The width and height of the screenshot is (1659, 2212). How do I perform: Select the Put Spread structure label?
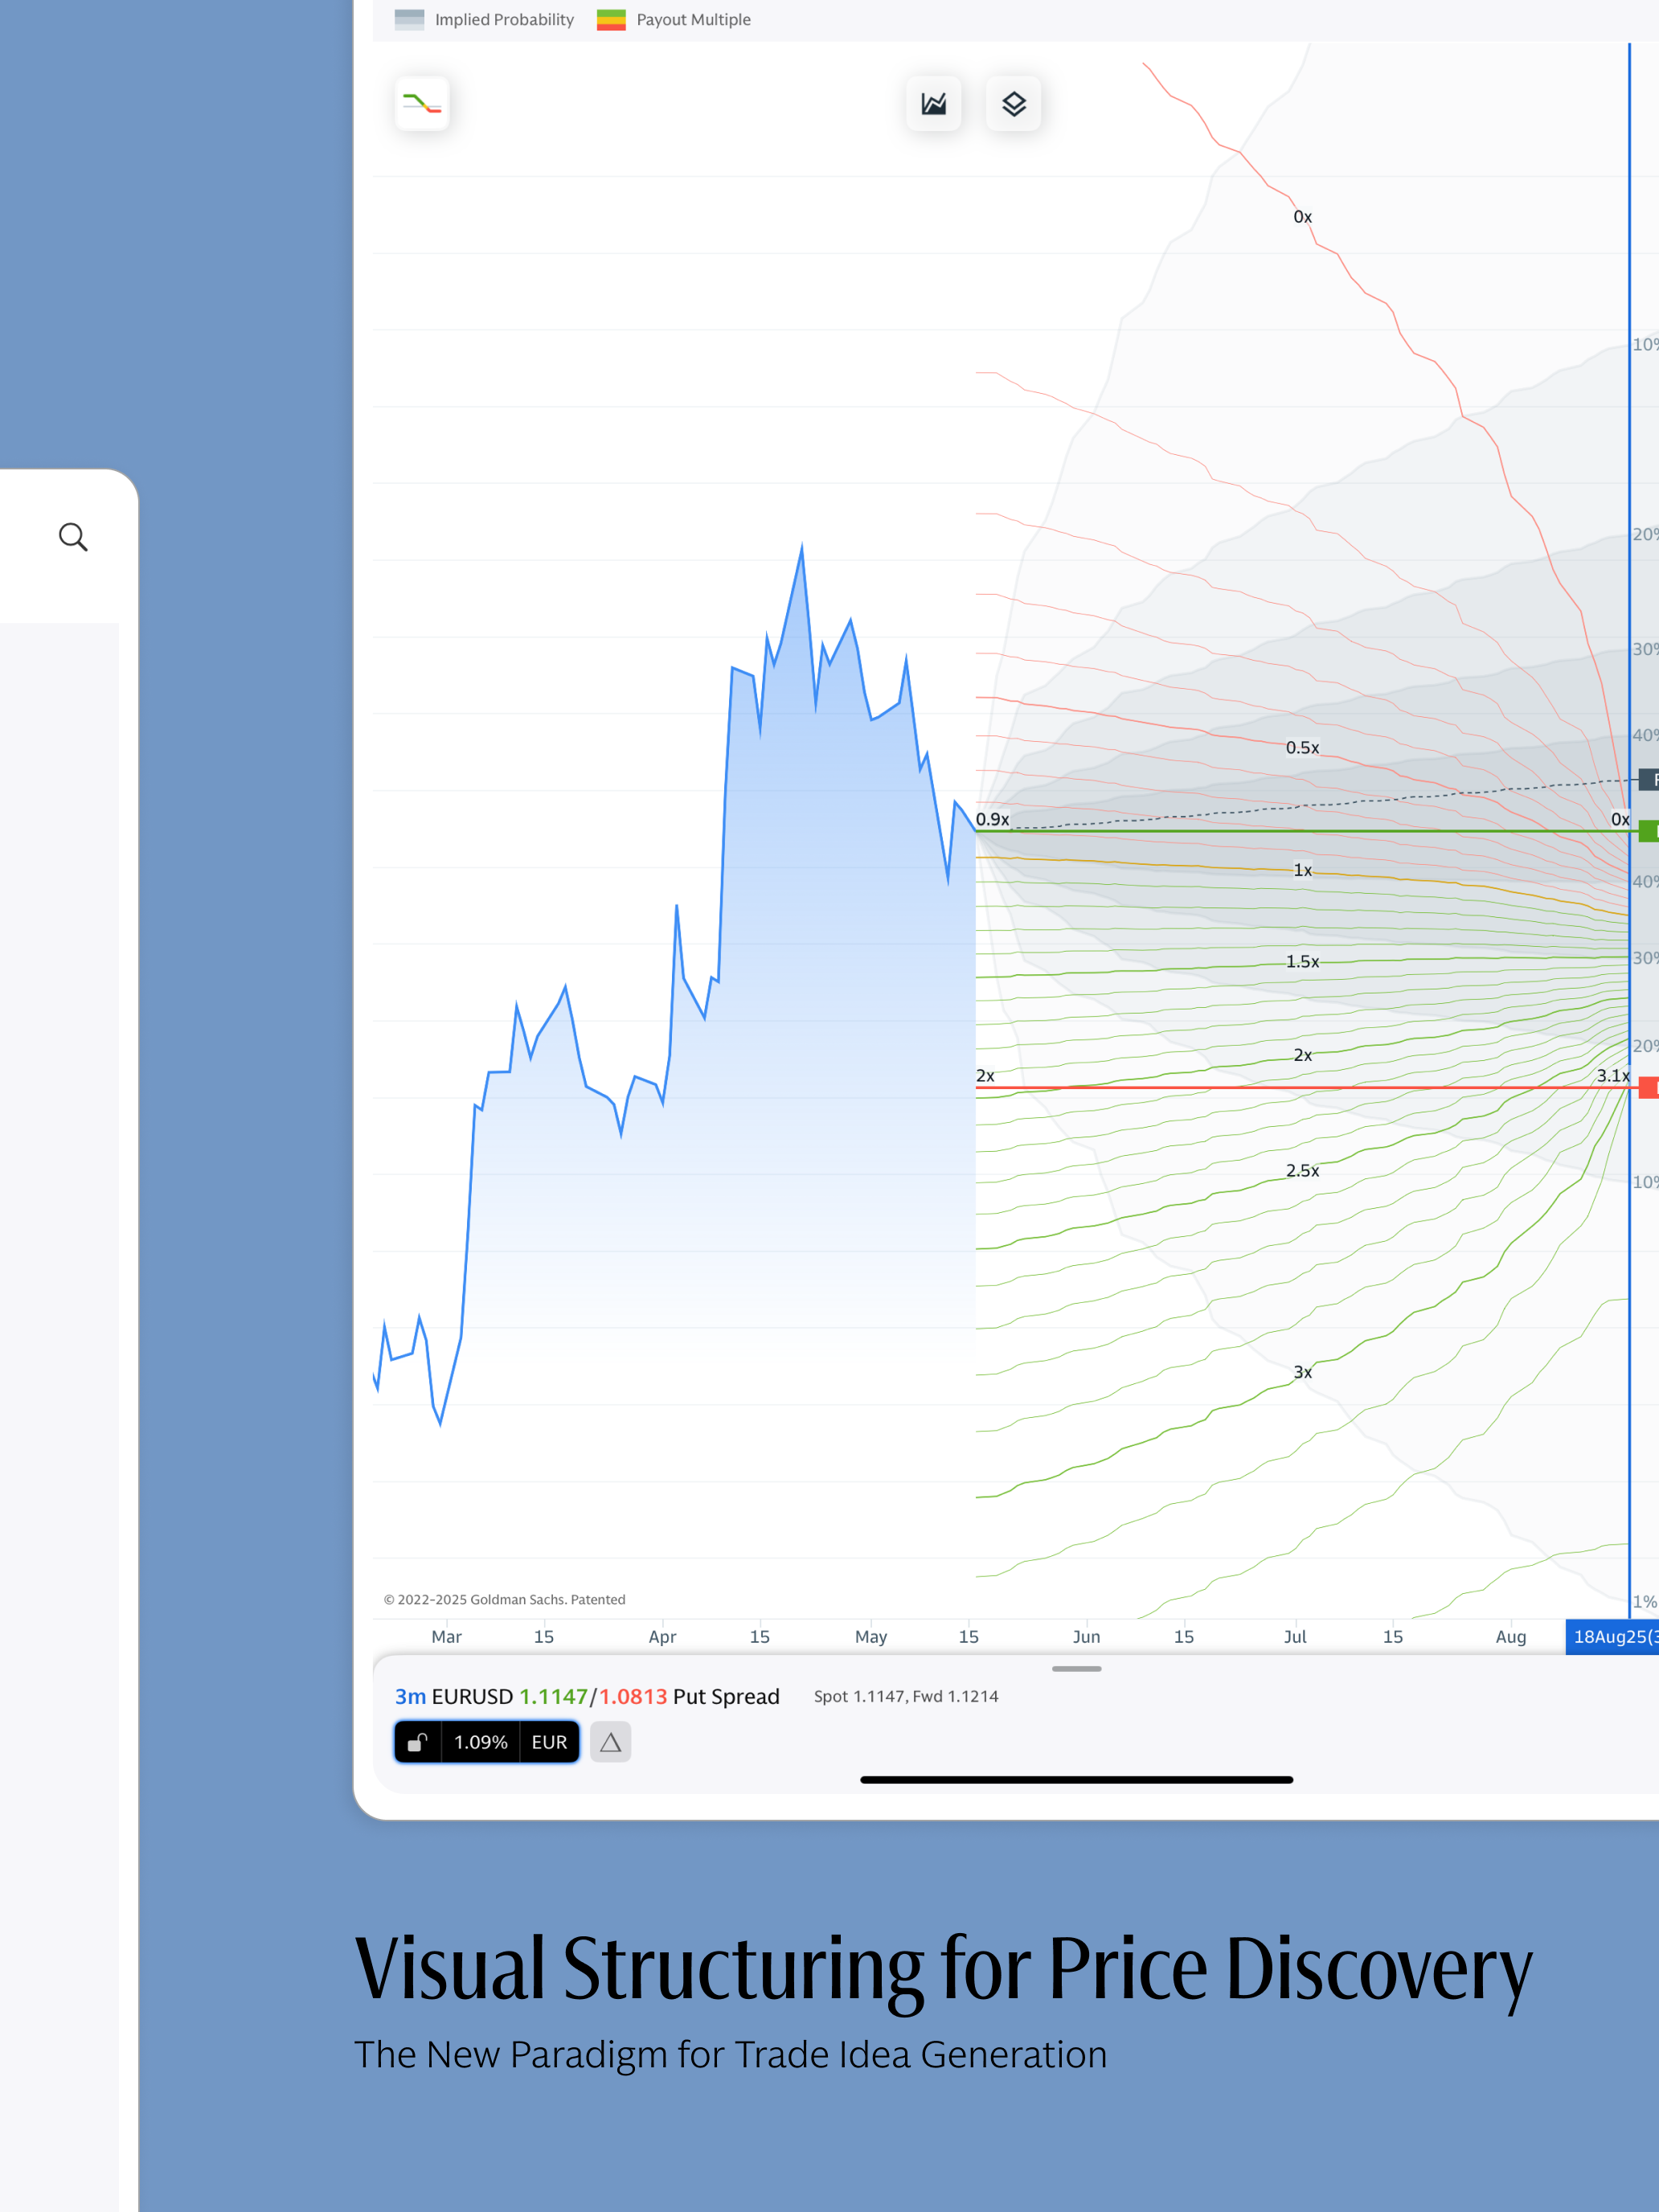coord(726,1696)
